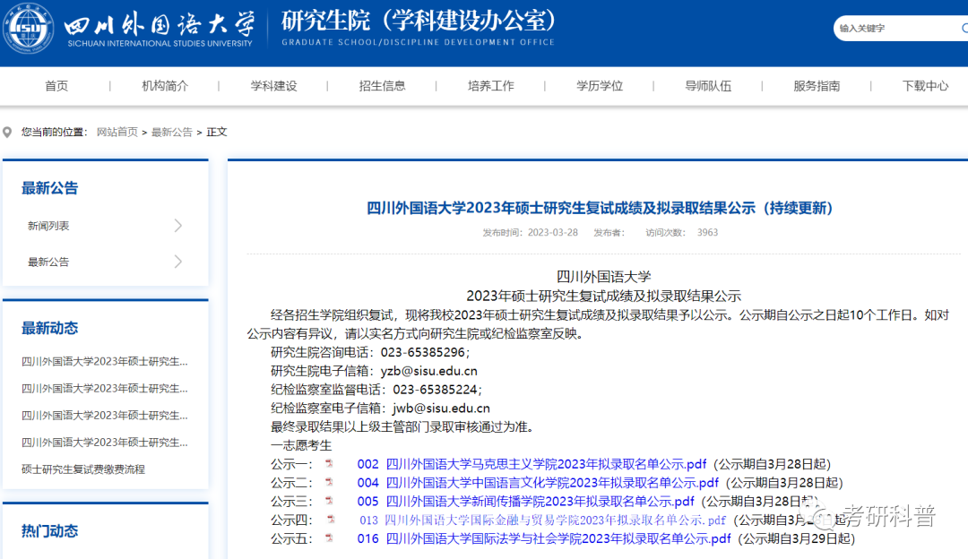Click the SISU university globe logo
This screenshot has width=968, height=559.
(x=28, y=29)
